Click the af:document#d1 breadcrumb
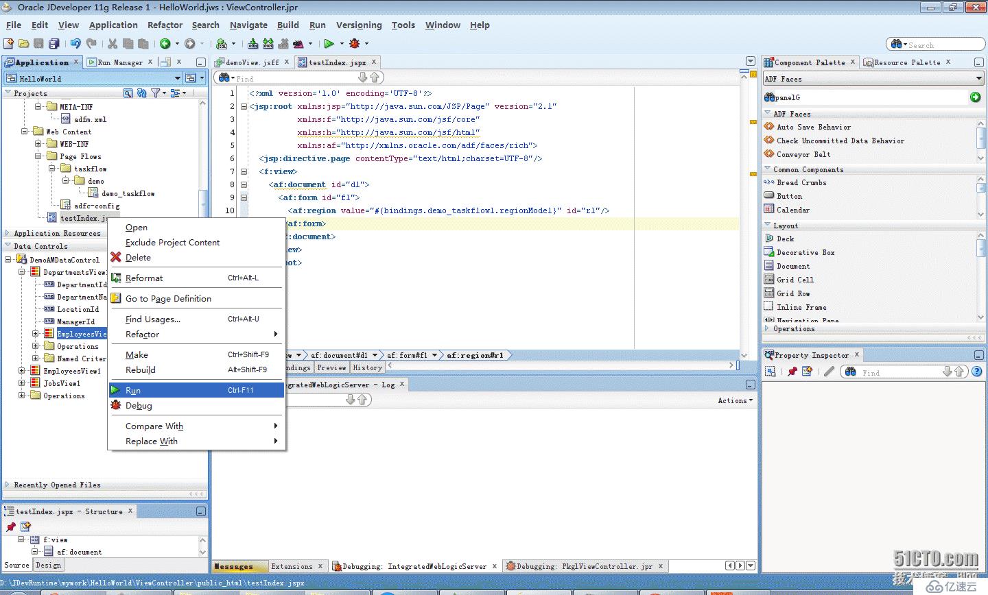Image resolution: width=988 pixels, height=595 pixels. 339,355
